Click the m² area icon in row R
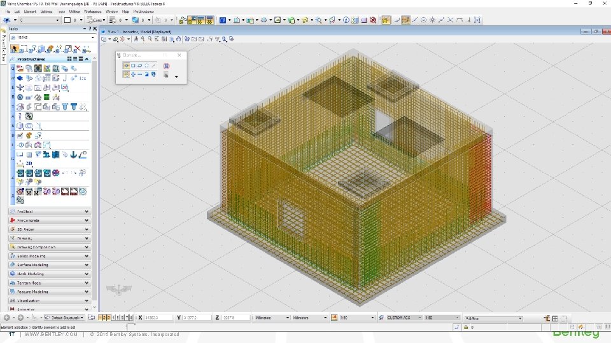 pos(29,97)
